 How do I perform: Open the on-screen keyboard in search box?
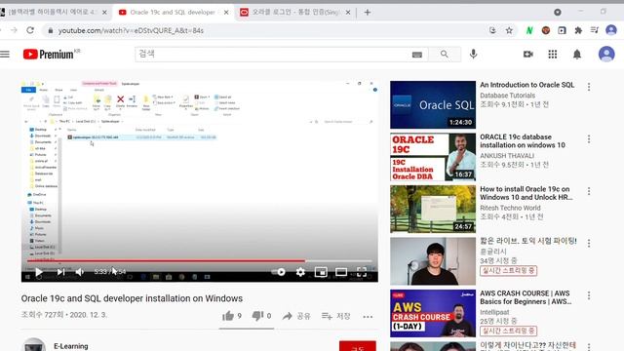(x=416, y=55)
